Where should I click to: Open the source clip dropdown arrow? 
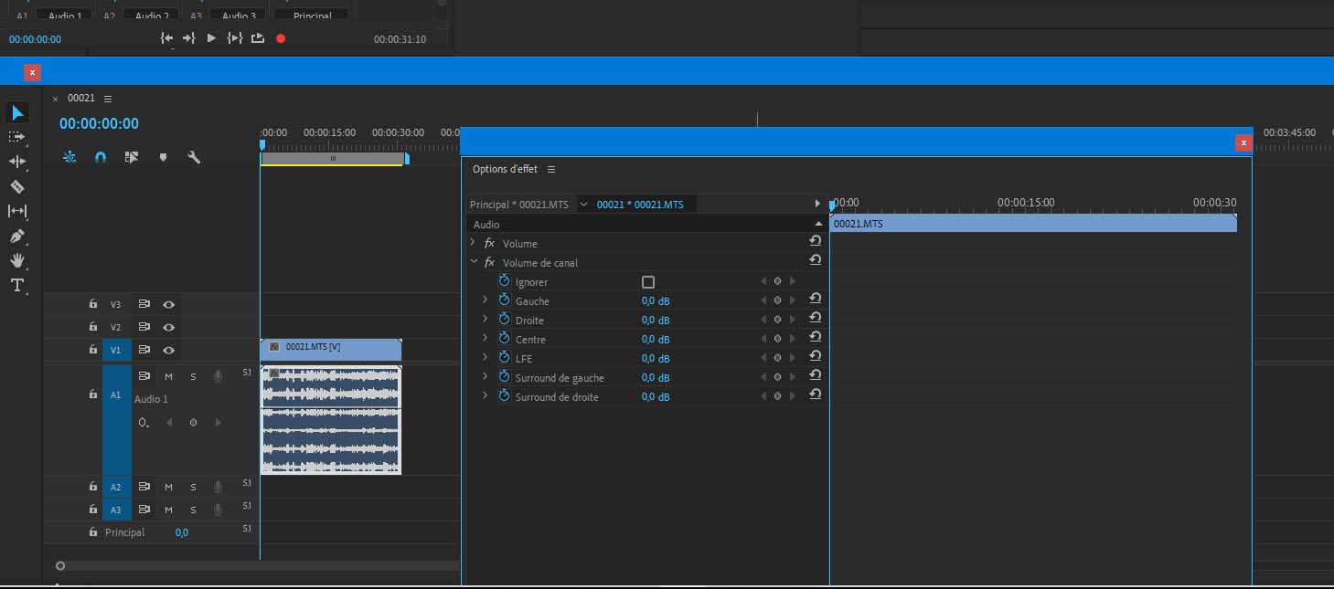pos(583,205)
